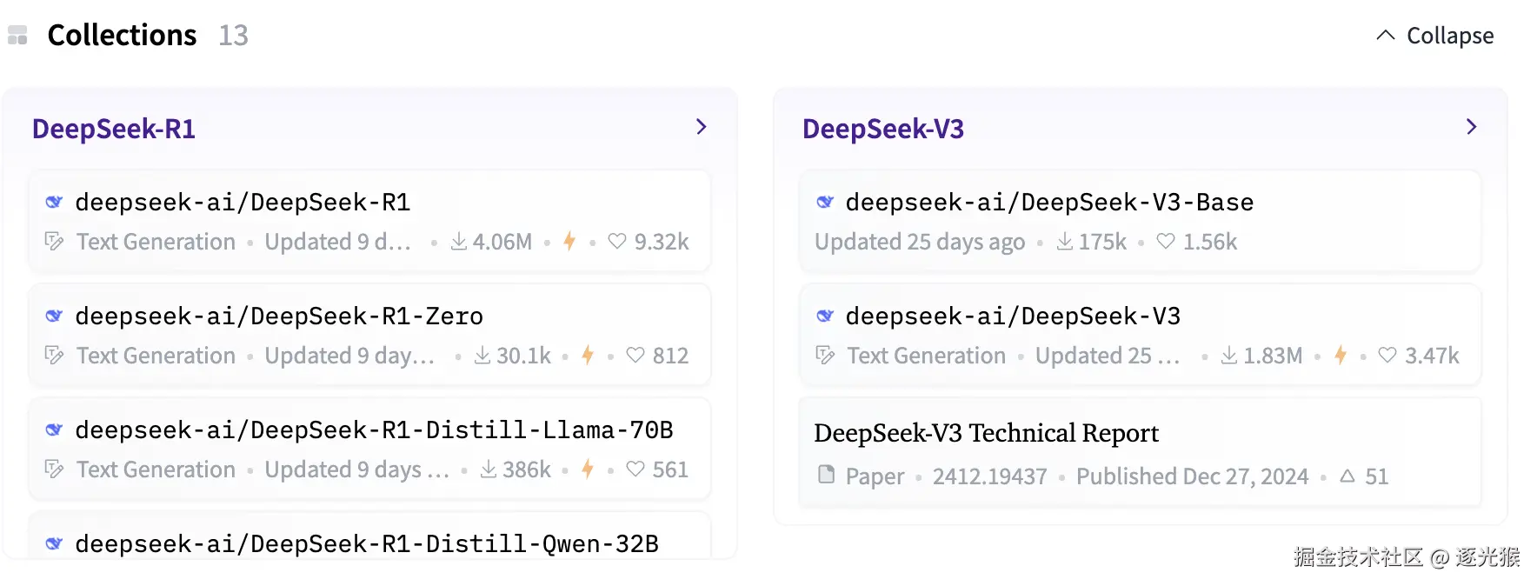The image size is (1537, 586).
Task: Click the heart icon on DeepSeek-R1-Distill-Llama-70B
Action: click(635, 469)
